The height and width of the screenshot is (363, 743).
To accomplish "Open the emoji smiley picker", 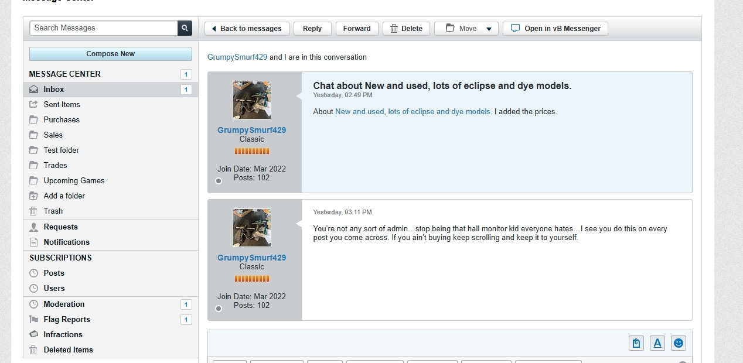I will point(679,343).
